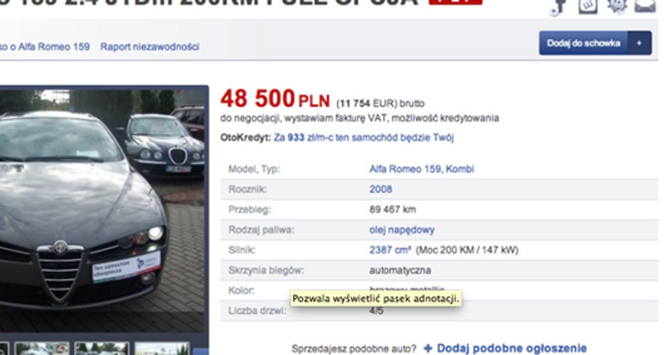The width and height of the screenshot is (667, 355).
Task: Click the Liczba drzwi label
Action: [x=258, y=311]
